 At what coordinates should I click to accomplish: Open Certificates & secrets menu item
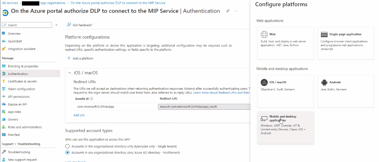click(22, 81)
